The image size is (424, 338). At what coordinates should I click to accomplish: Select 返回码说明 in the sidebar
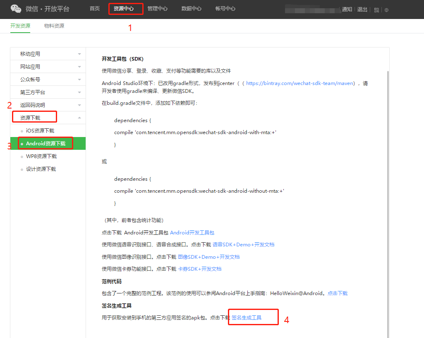(32, 105)
